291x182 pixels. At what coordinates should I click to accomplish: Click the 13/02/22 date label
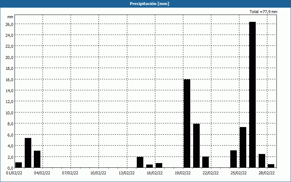(127, 173)
